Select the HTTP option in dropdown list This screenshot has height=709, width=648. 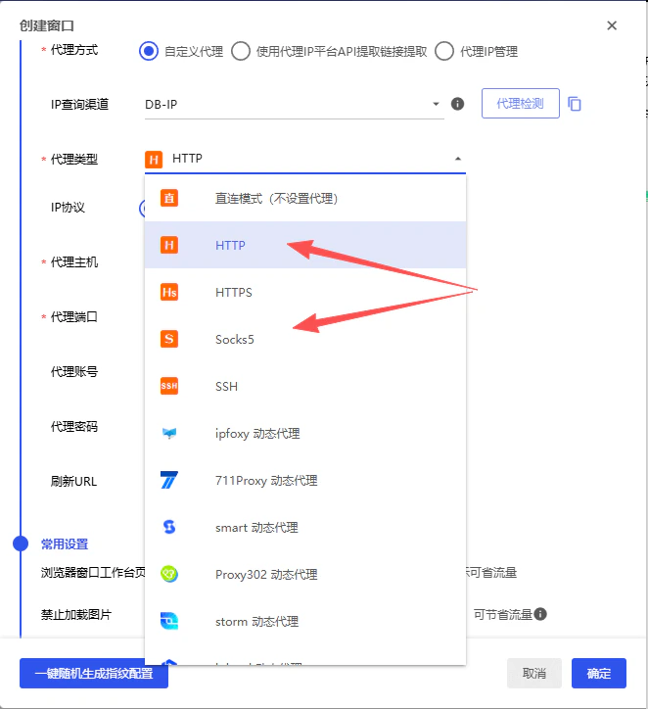305,245
